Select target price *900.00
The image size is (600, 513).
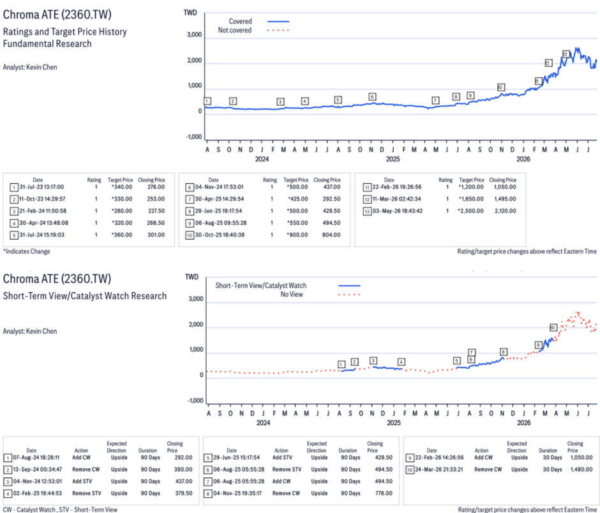click(x=297, y=235)
